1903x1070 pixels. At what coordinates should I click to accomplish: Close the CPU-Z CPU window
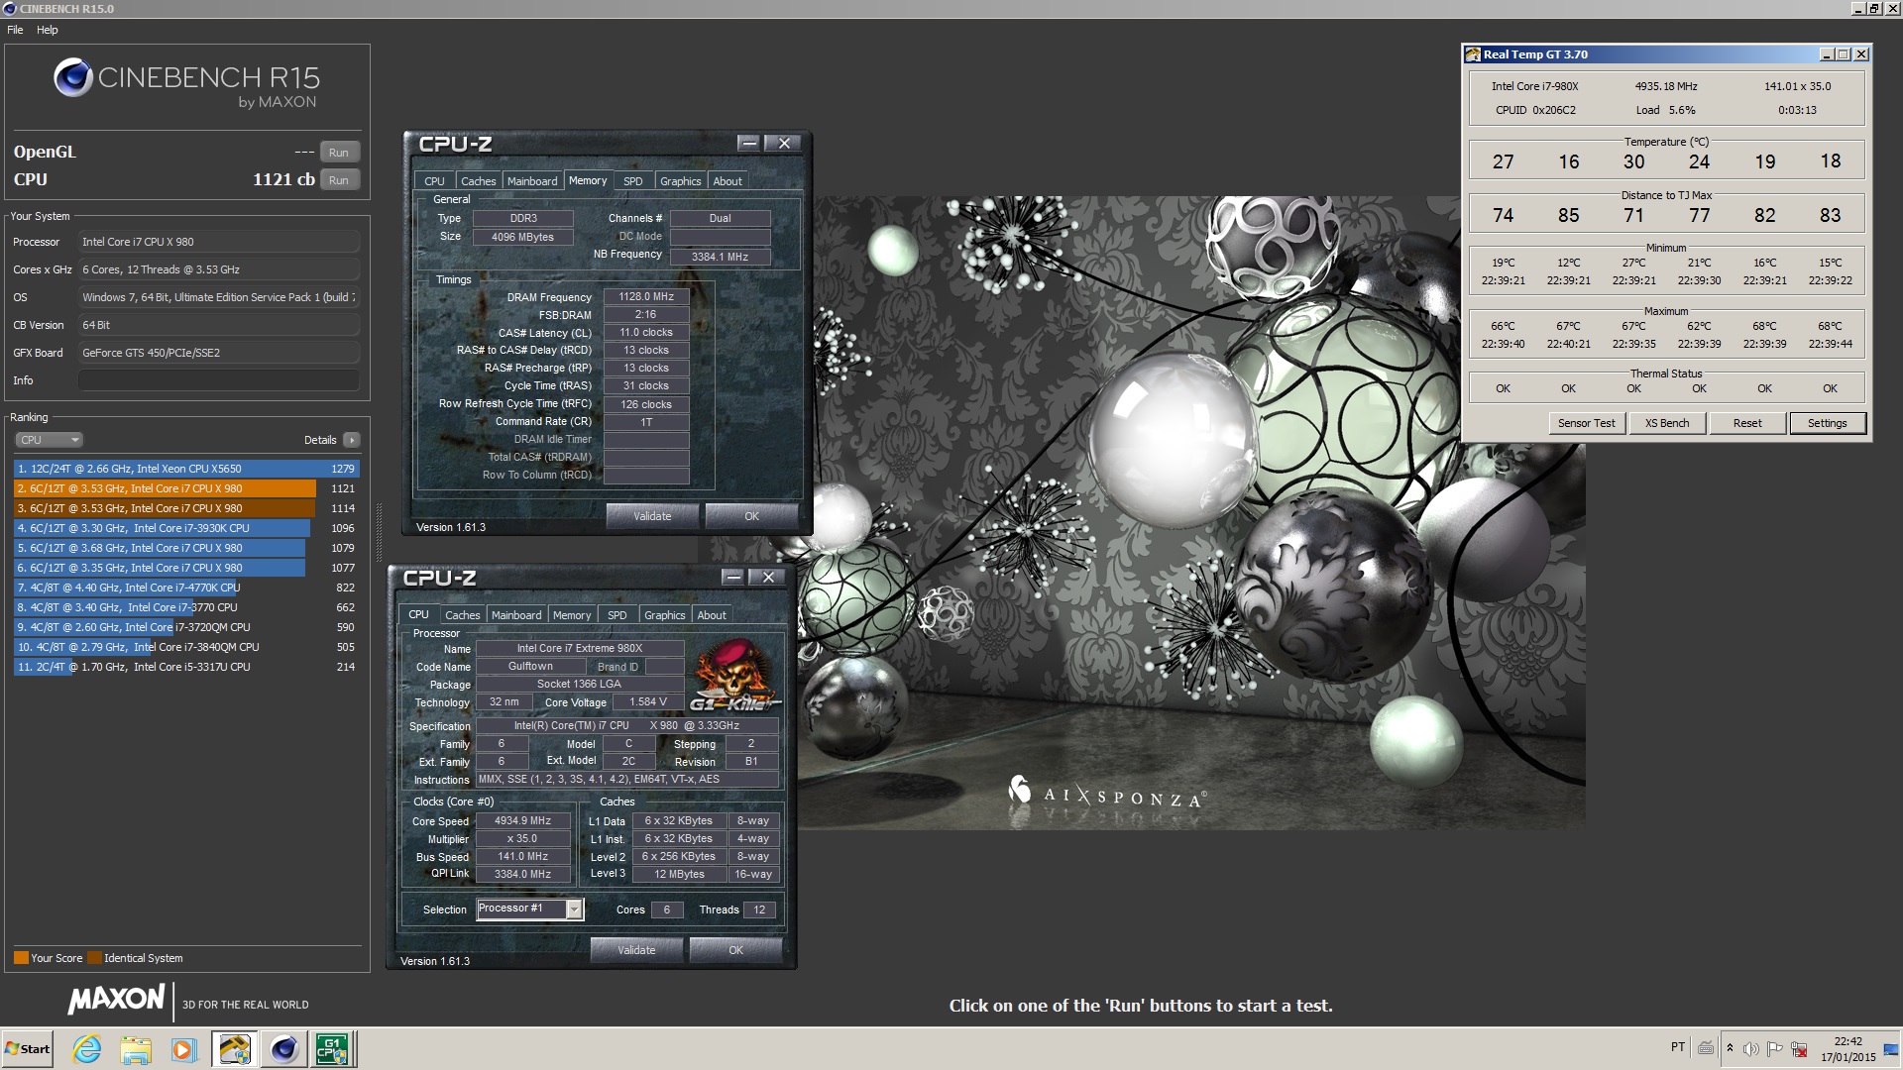pos(768,578)
